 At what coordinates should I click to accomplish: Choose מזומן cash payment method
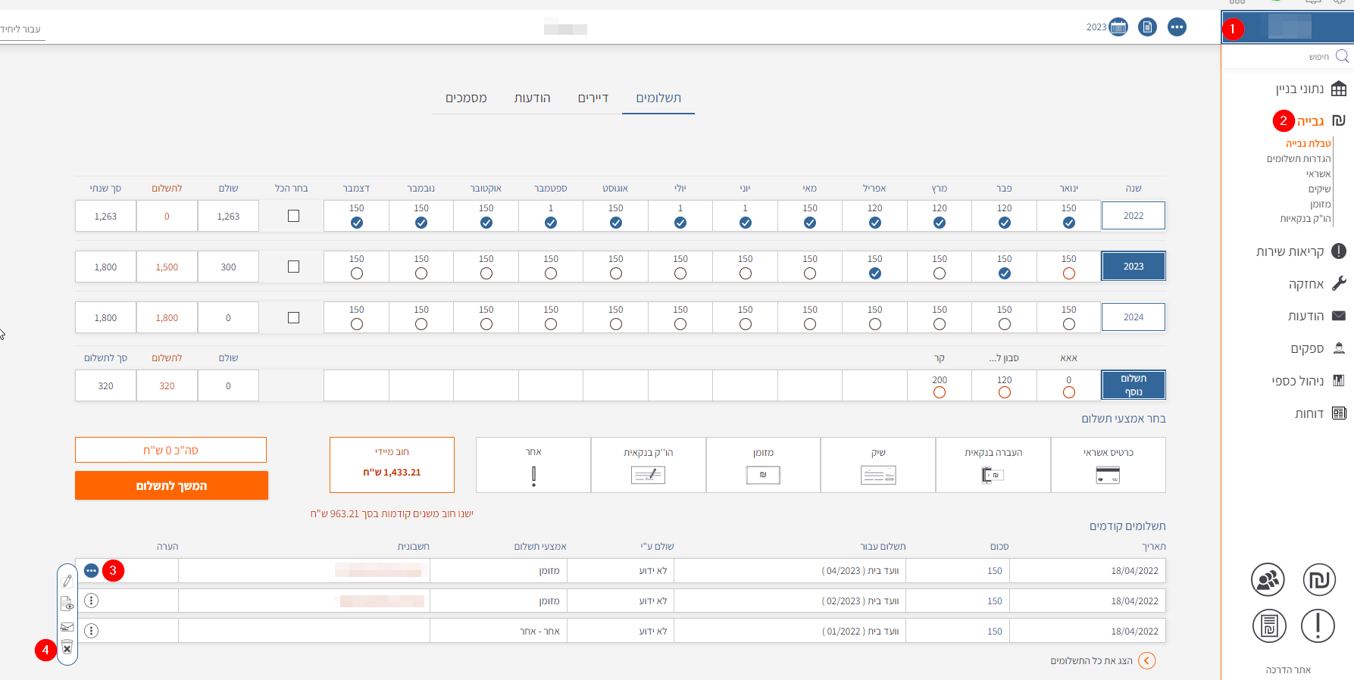tap(763, 465)
